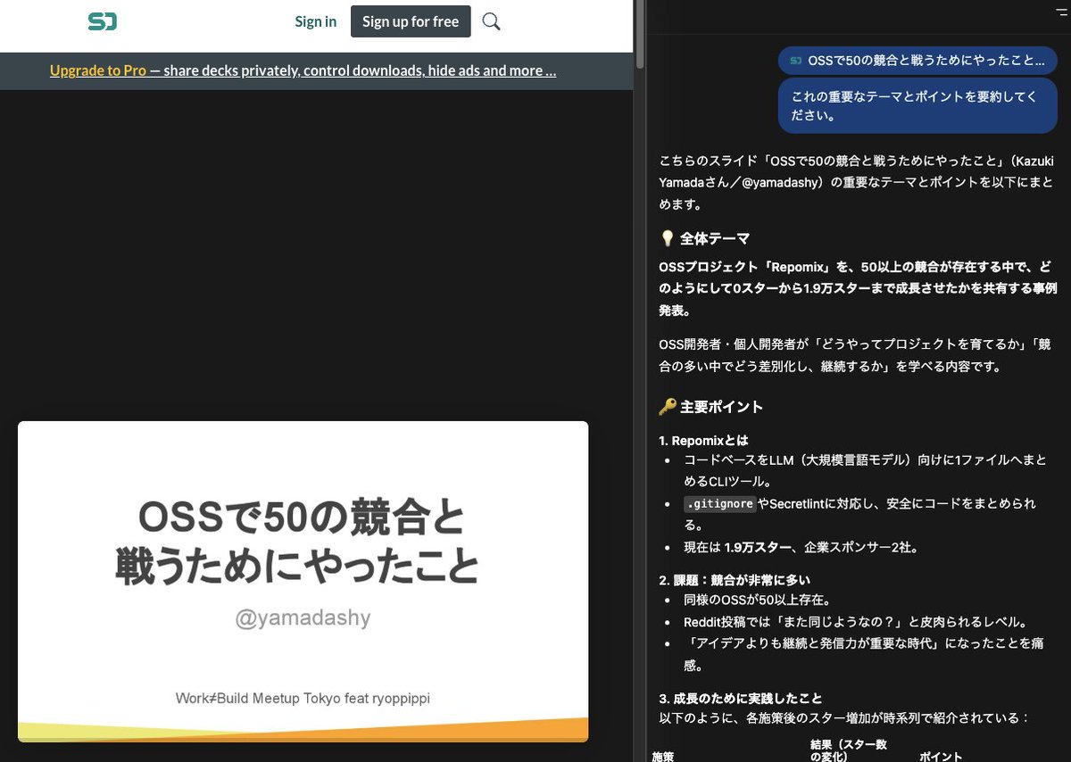Select the user message 'これの重要なテーマ…'

click(x=917, y=106)
